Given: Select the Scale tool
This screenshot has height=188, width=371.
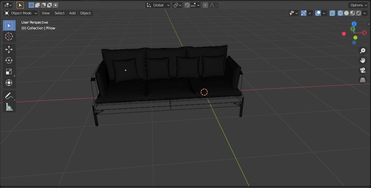Looking at the screenshot, I should pos(9,71).
